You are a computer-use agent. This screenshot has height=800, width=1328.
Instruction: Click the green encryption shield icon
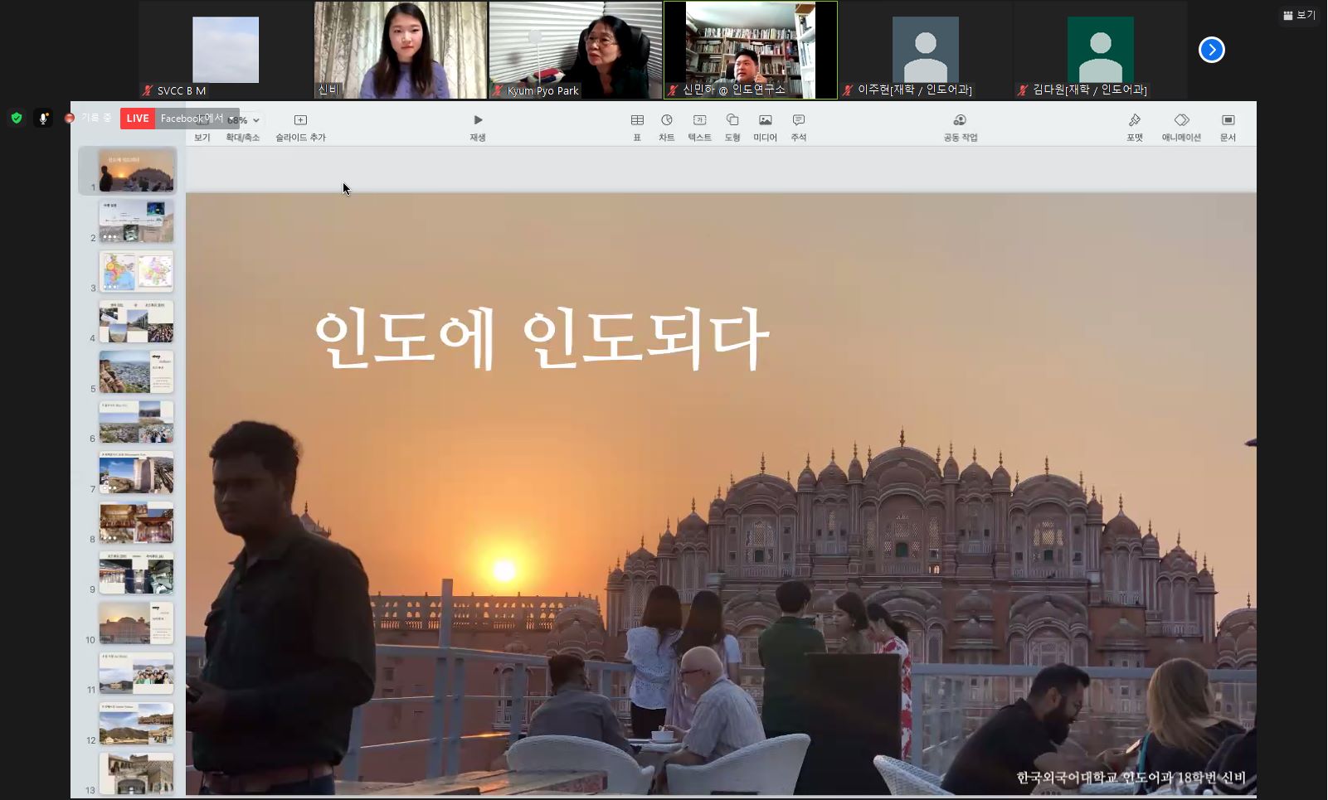pos(17,119)
